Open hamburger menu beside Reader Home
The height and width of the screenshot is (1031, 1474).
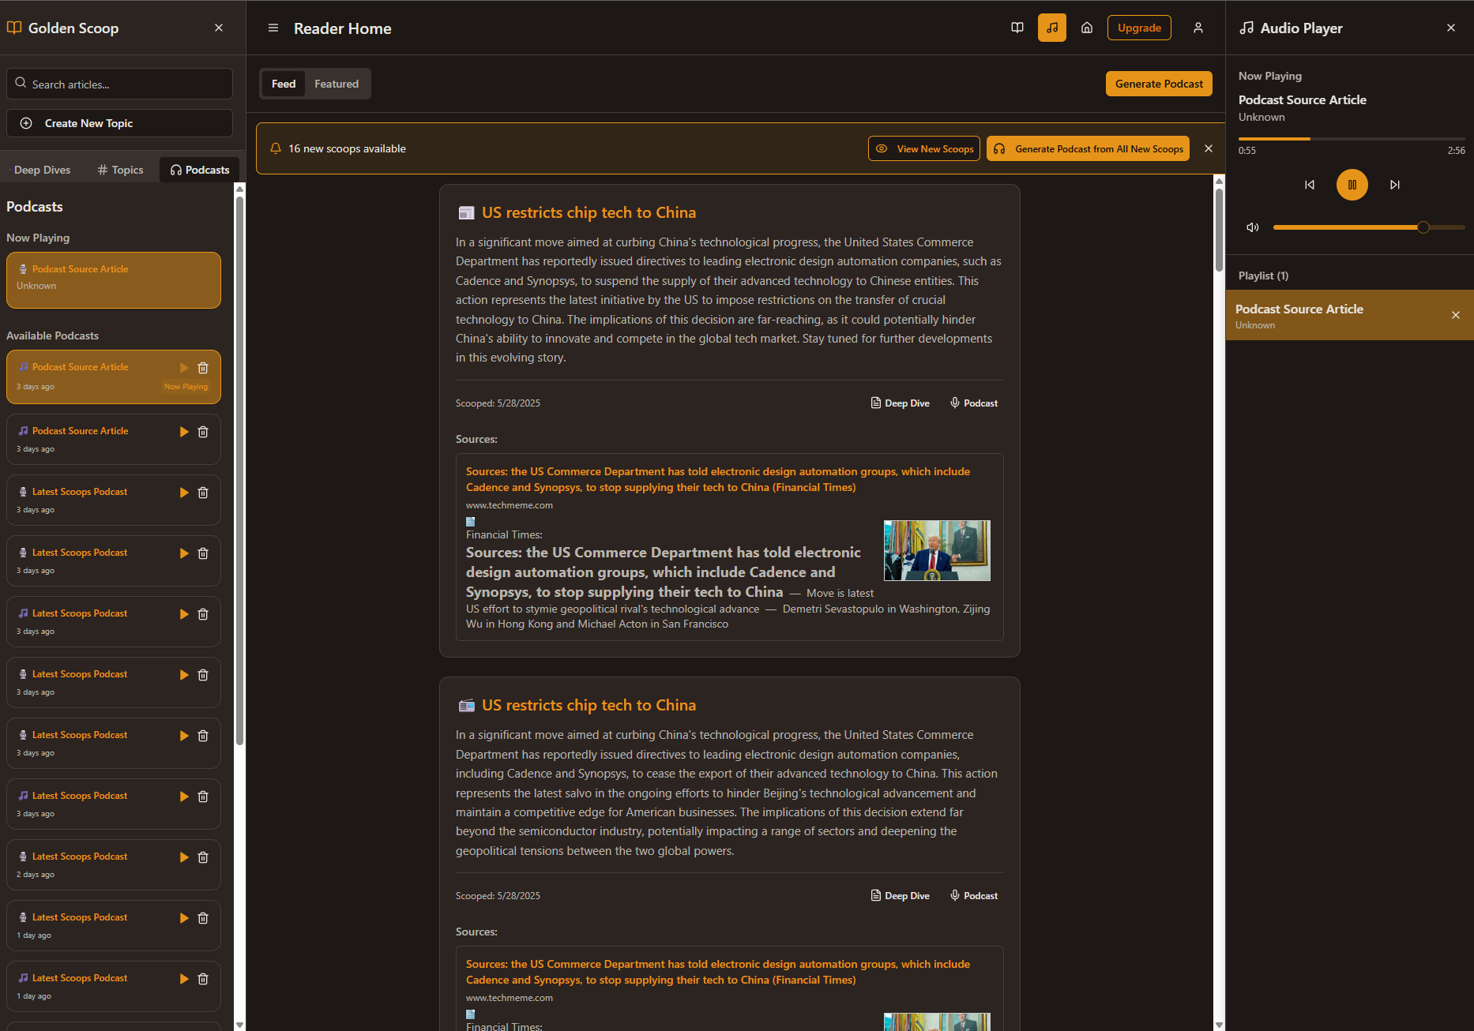pyautogui.click(x=273, y=28)
